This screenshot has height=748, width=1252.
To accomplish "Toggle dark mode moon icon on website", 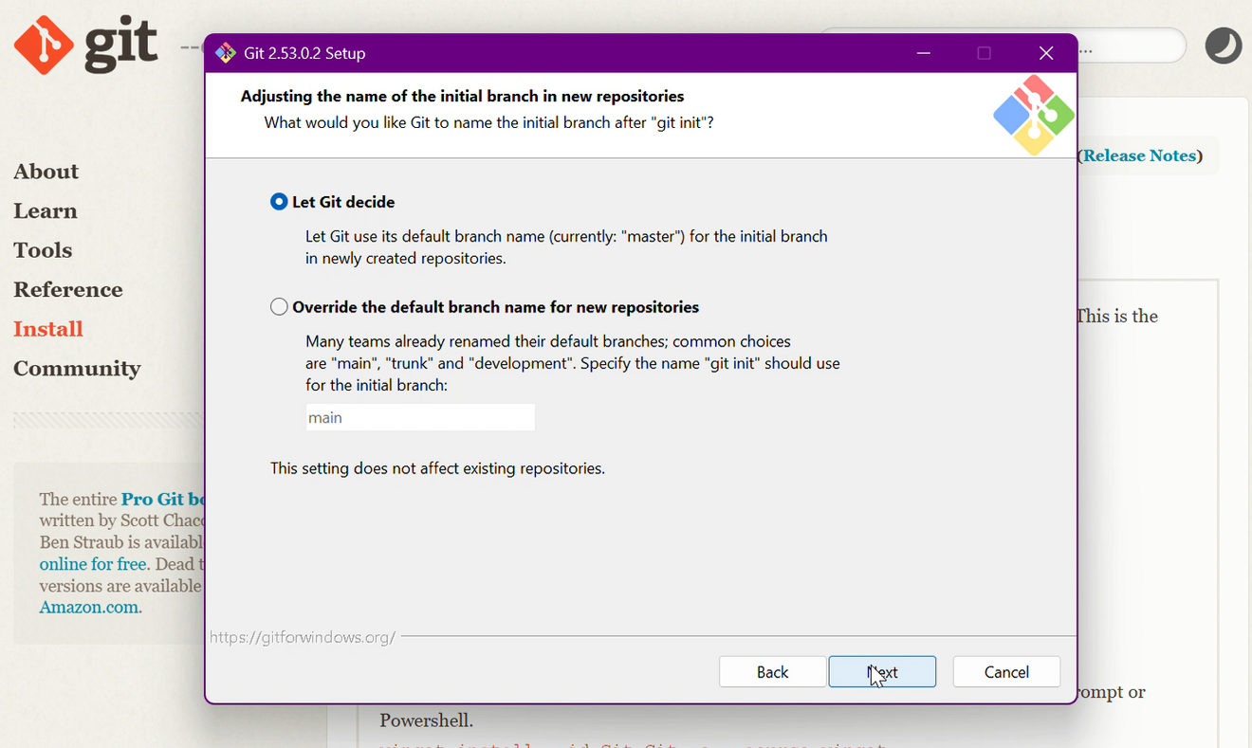I will coord(1224,46).
